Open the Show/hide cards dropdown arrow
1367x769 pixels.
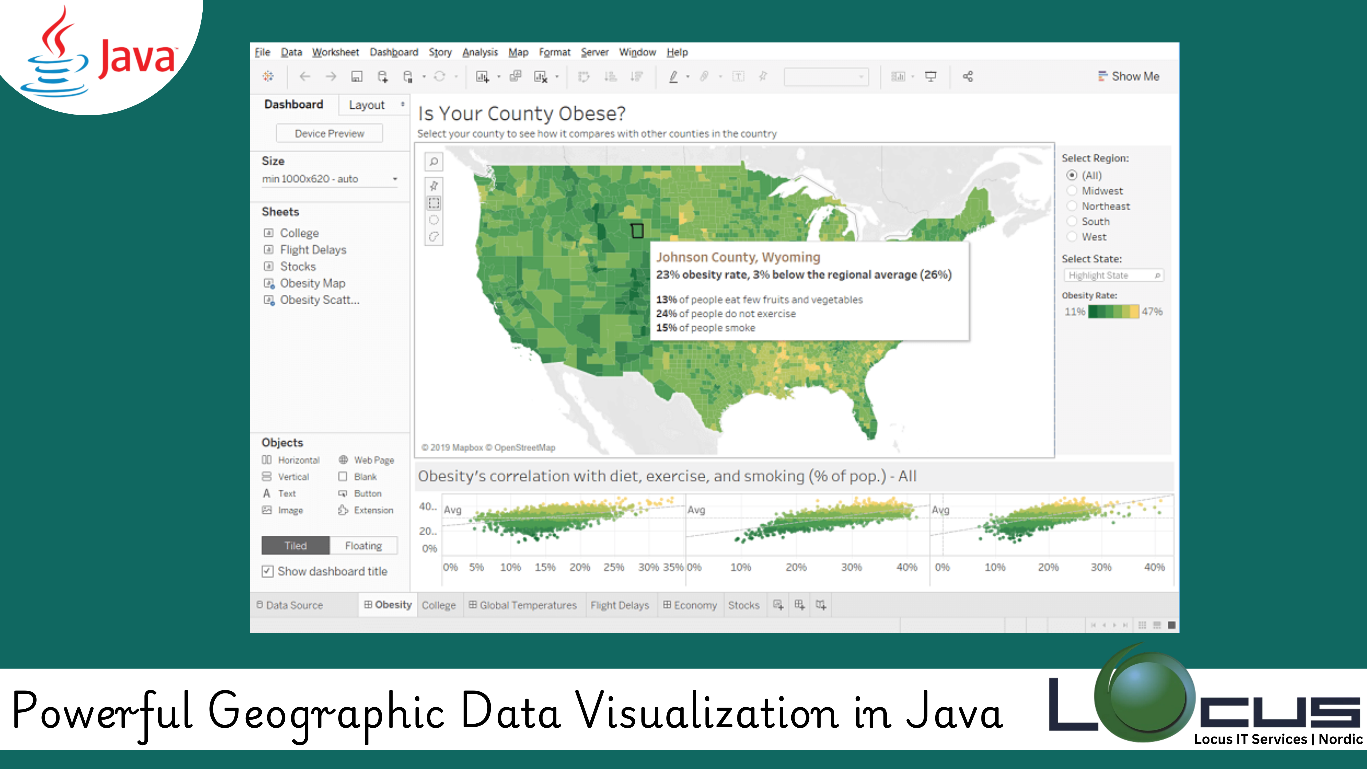click(x=913, y=77)
